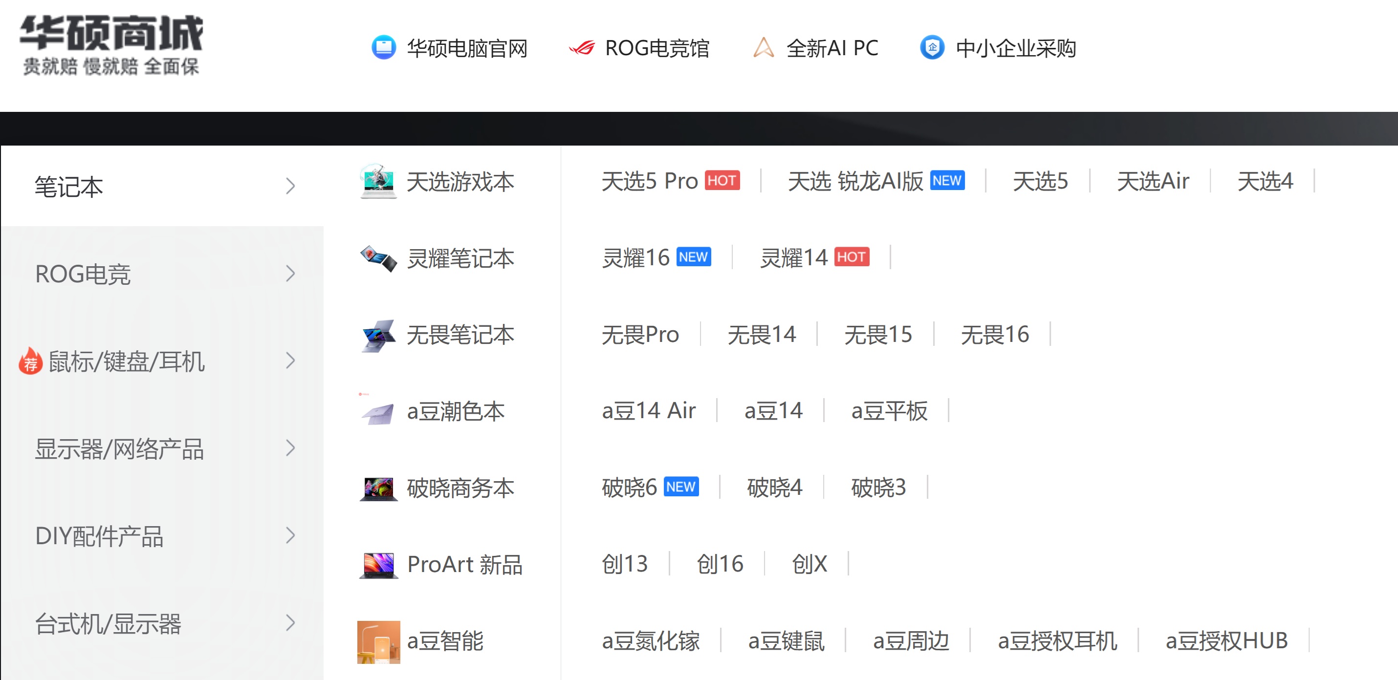
Task: Click the HOT badge next to 灵耀14
Action: click(x=852, y=257)
